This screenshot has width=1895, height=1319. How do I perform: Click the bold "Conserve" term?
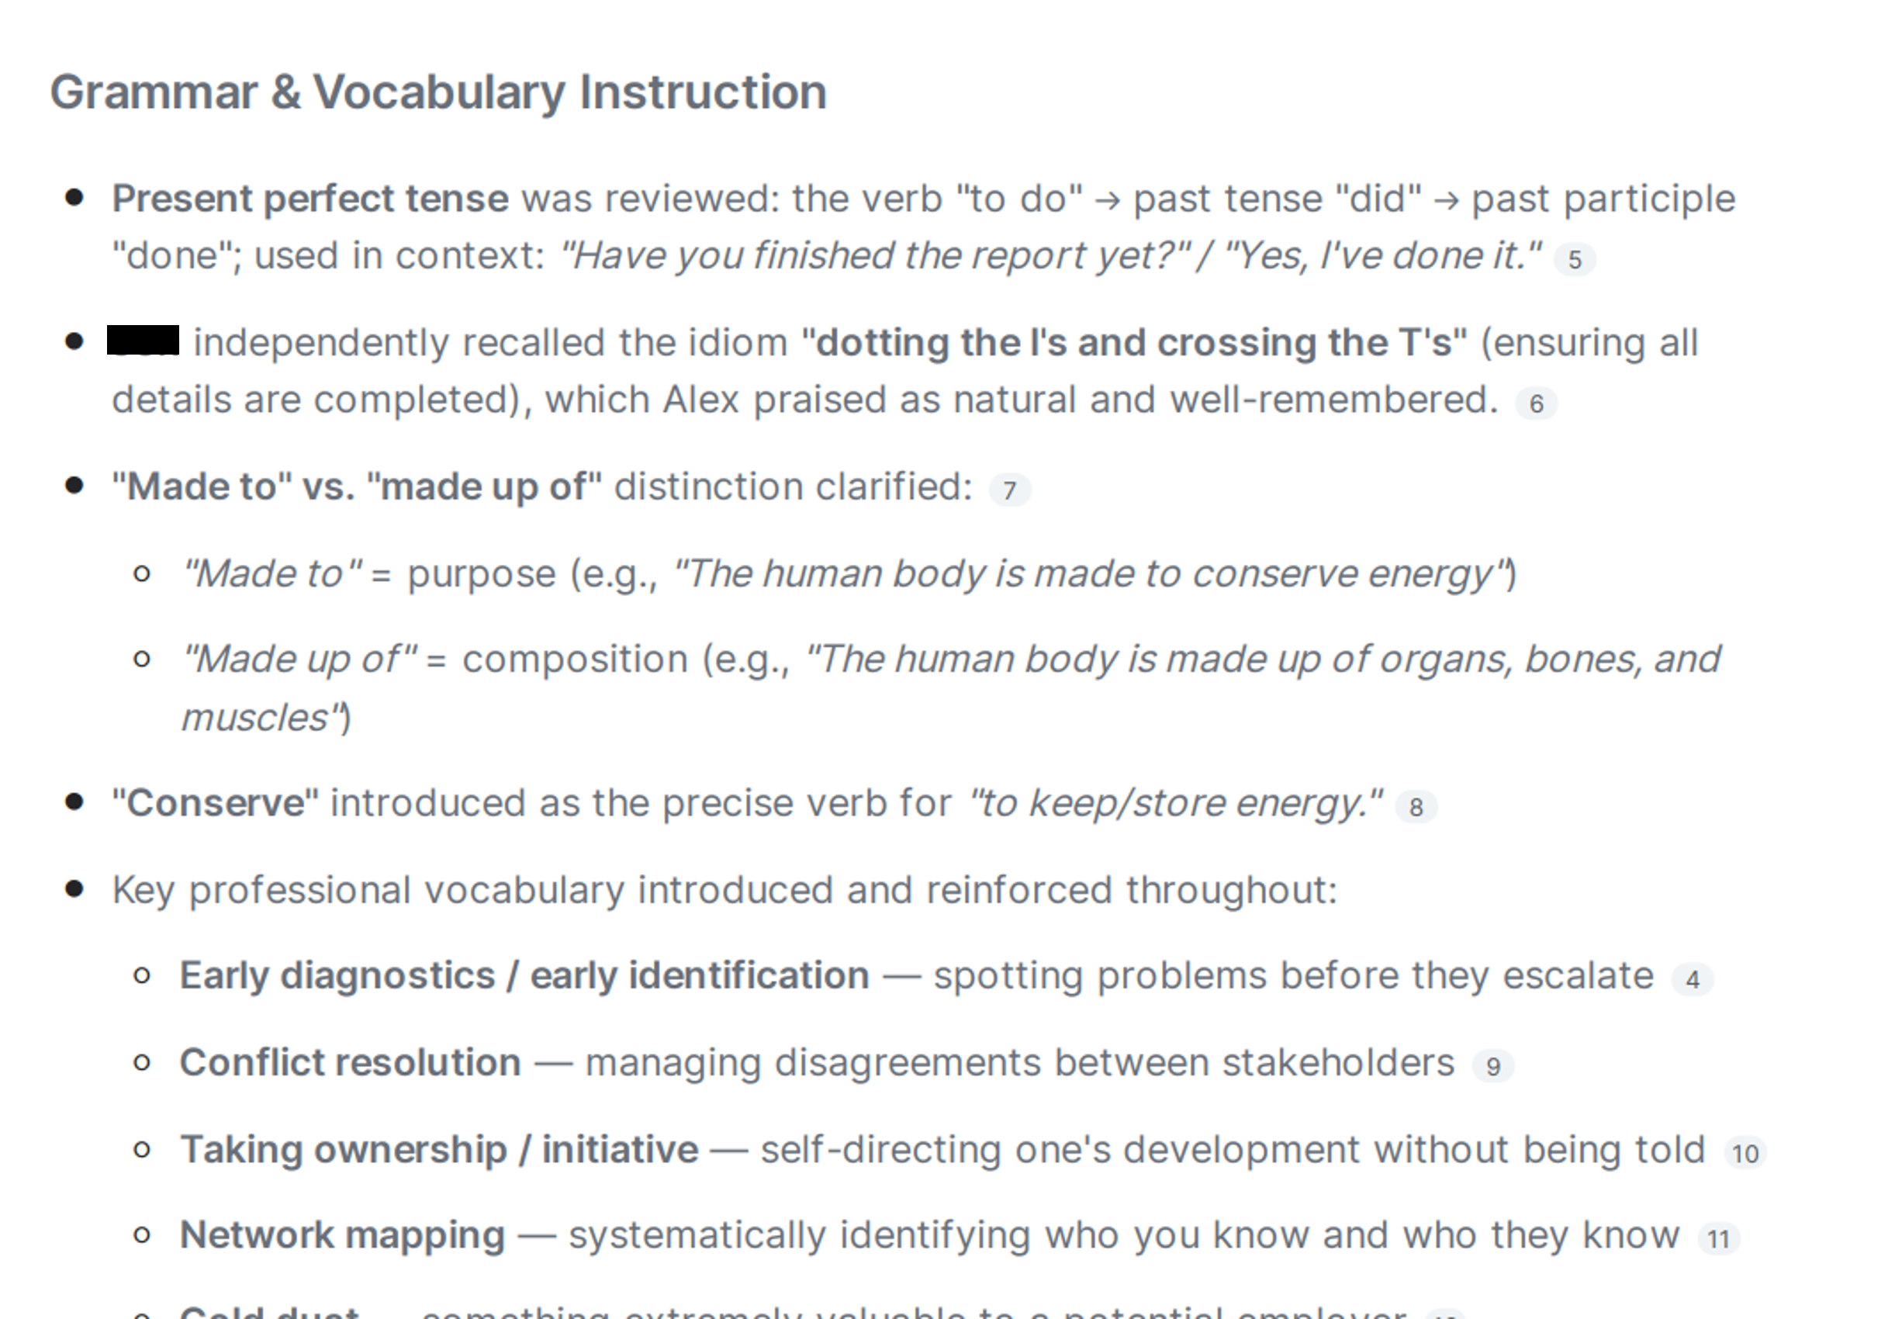[216, 804]
